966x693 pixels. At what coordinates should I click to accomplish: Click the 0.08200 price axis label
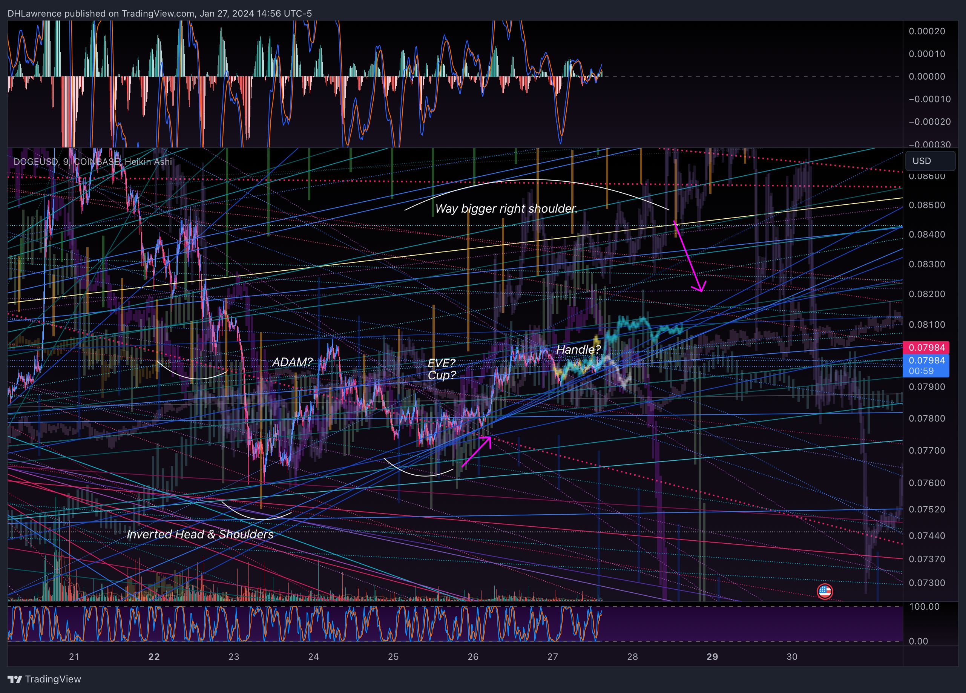point(927,294)
